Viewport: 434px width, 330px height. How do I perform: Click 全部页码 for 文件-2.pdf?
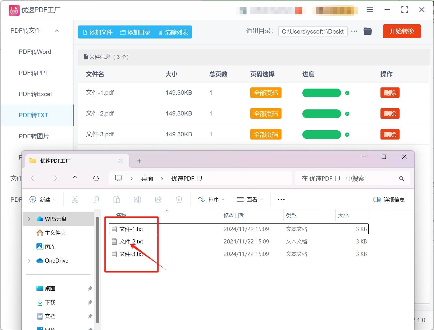pos(266,114)
